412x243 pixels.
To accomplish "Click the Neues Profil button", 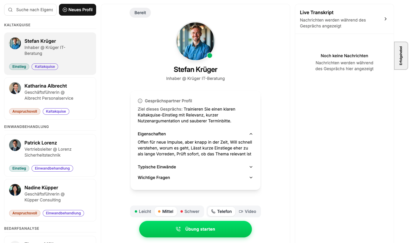I will coord(78,10).
